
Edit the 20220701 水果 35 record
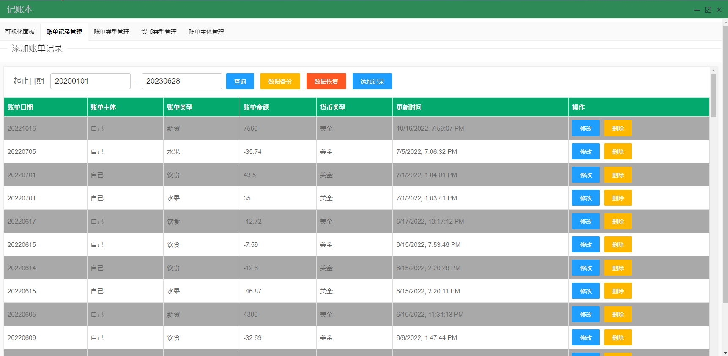[586, 198]
